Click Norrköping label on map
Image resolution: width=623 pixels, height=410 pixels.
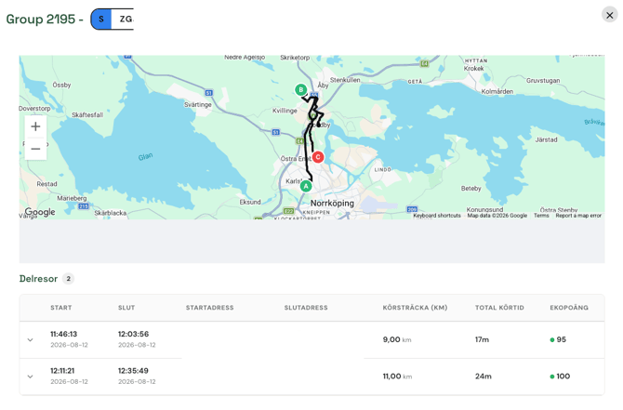pyautogui.click(x=332, y=203)
